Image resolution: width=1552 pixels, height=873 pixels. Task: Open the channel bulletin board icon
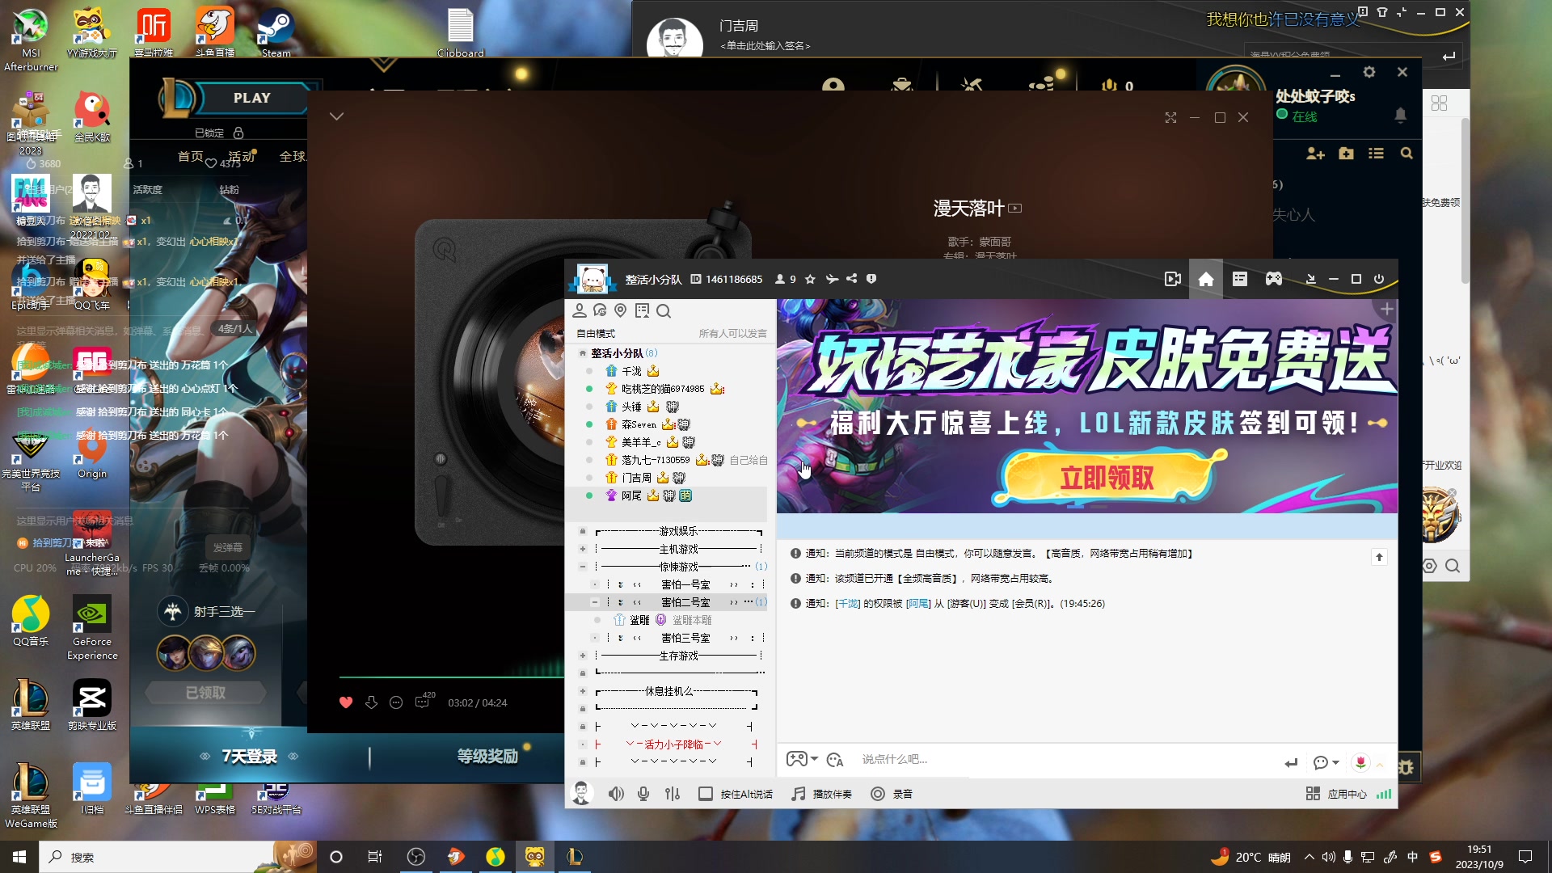click(643, 311)
